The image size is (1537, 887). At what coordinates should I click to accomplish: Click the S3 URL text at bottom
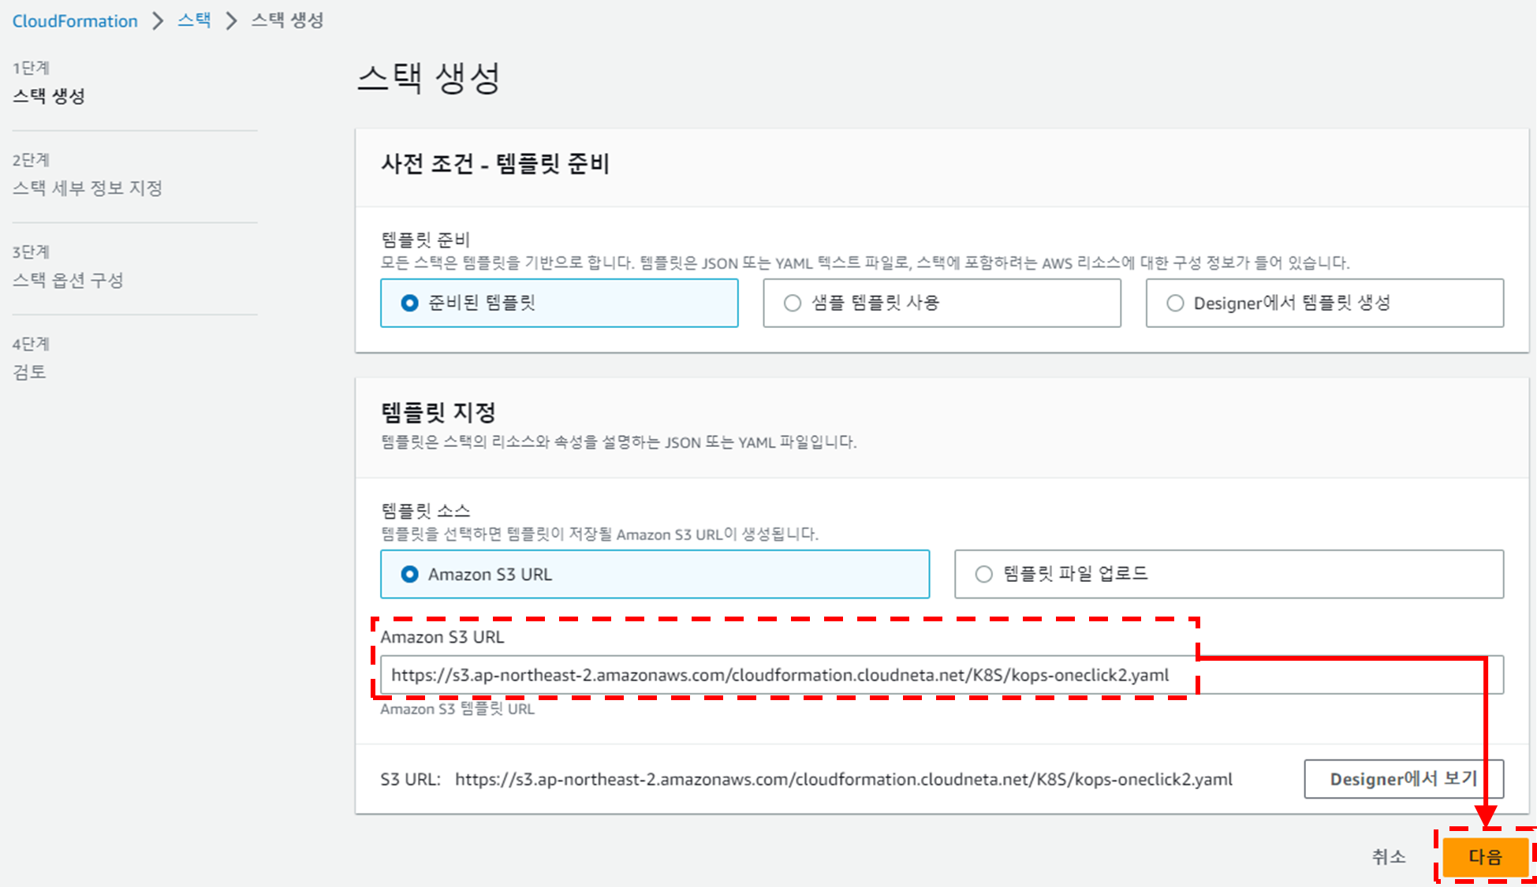[x=843, y=779]
